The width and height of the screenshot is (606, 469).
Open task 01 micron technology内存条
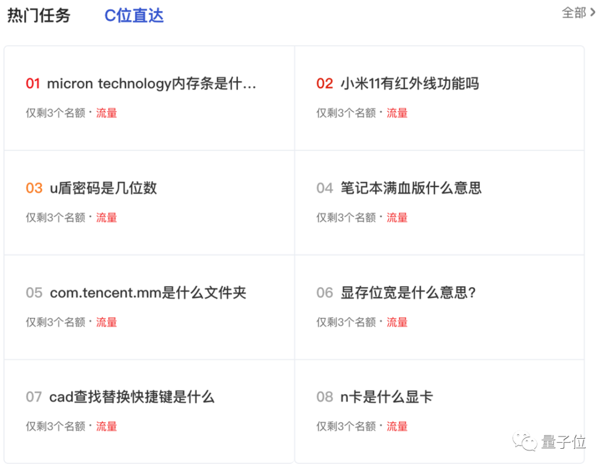point(151,84)
